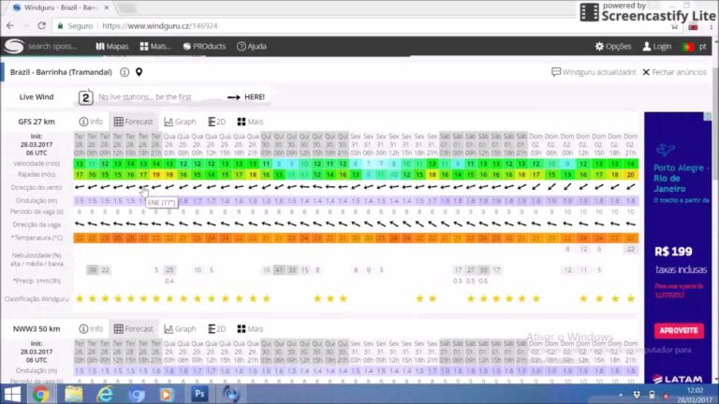Viewport: 719px width, 404px height.
Task: Open Chrome from taskbar
Action: coord(41,394)
